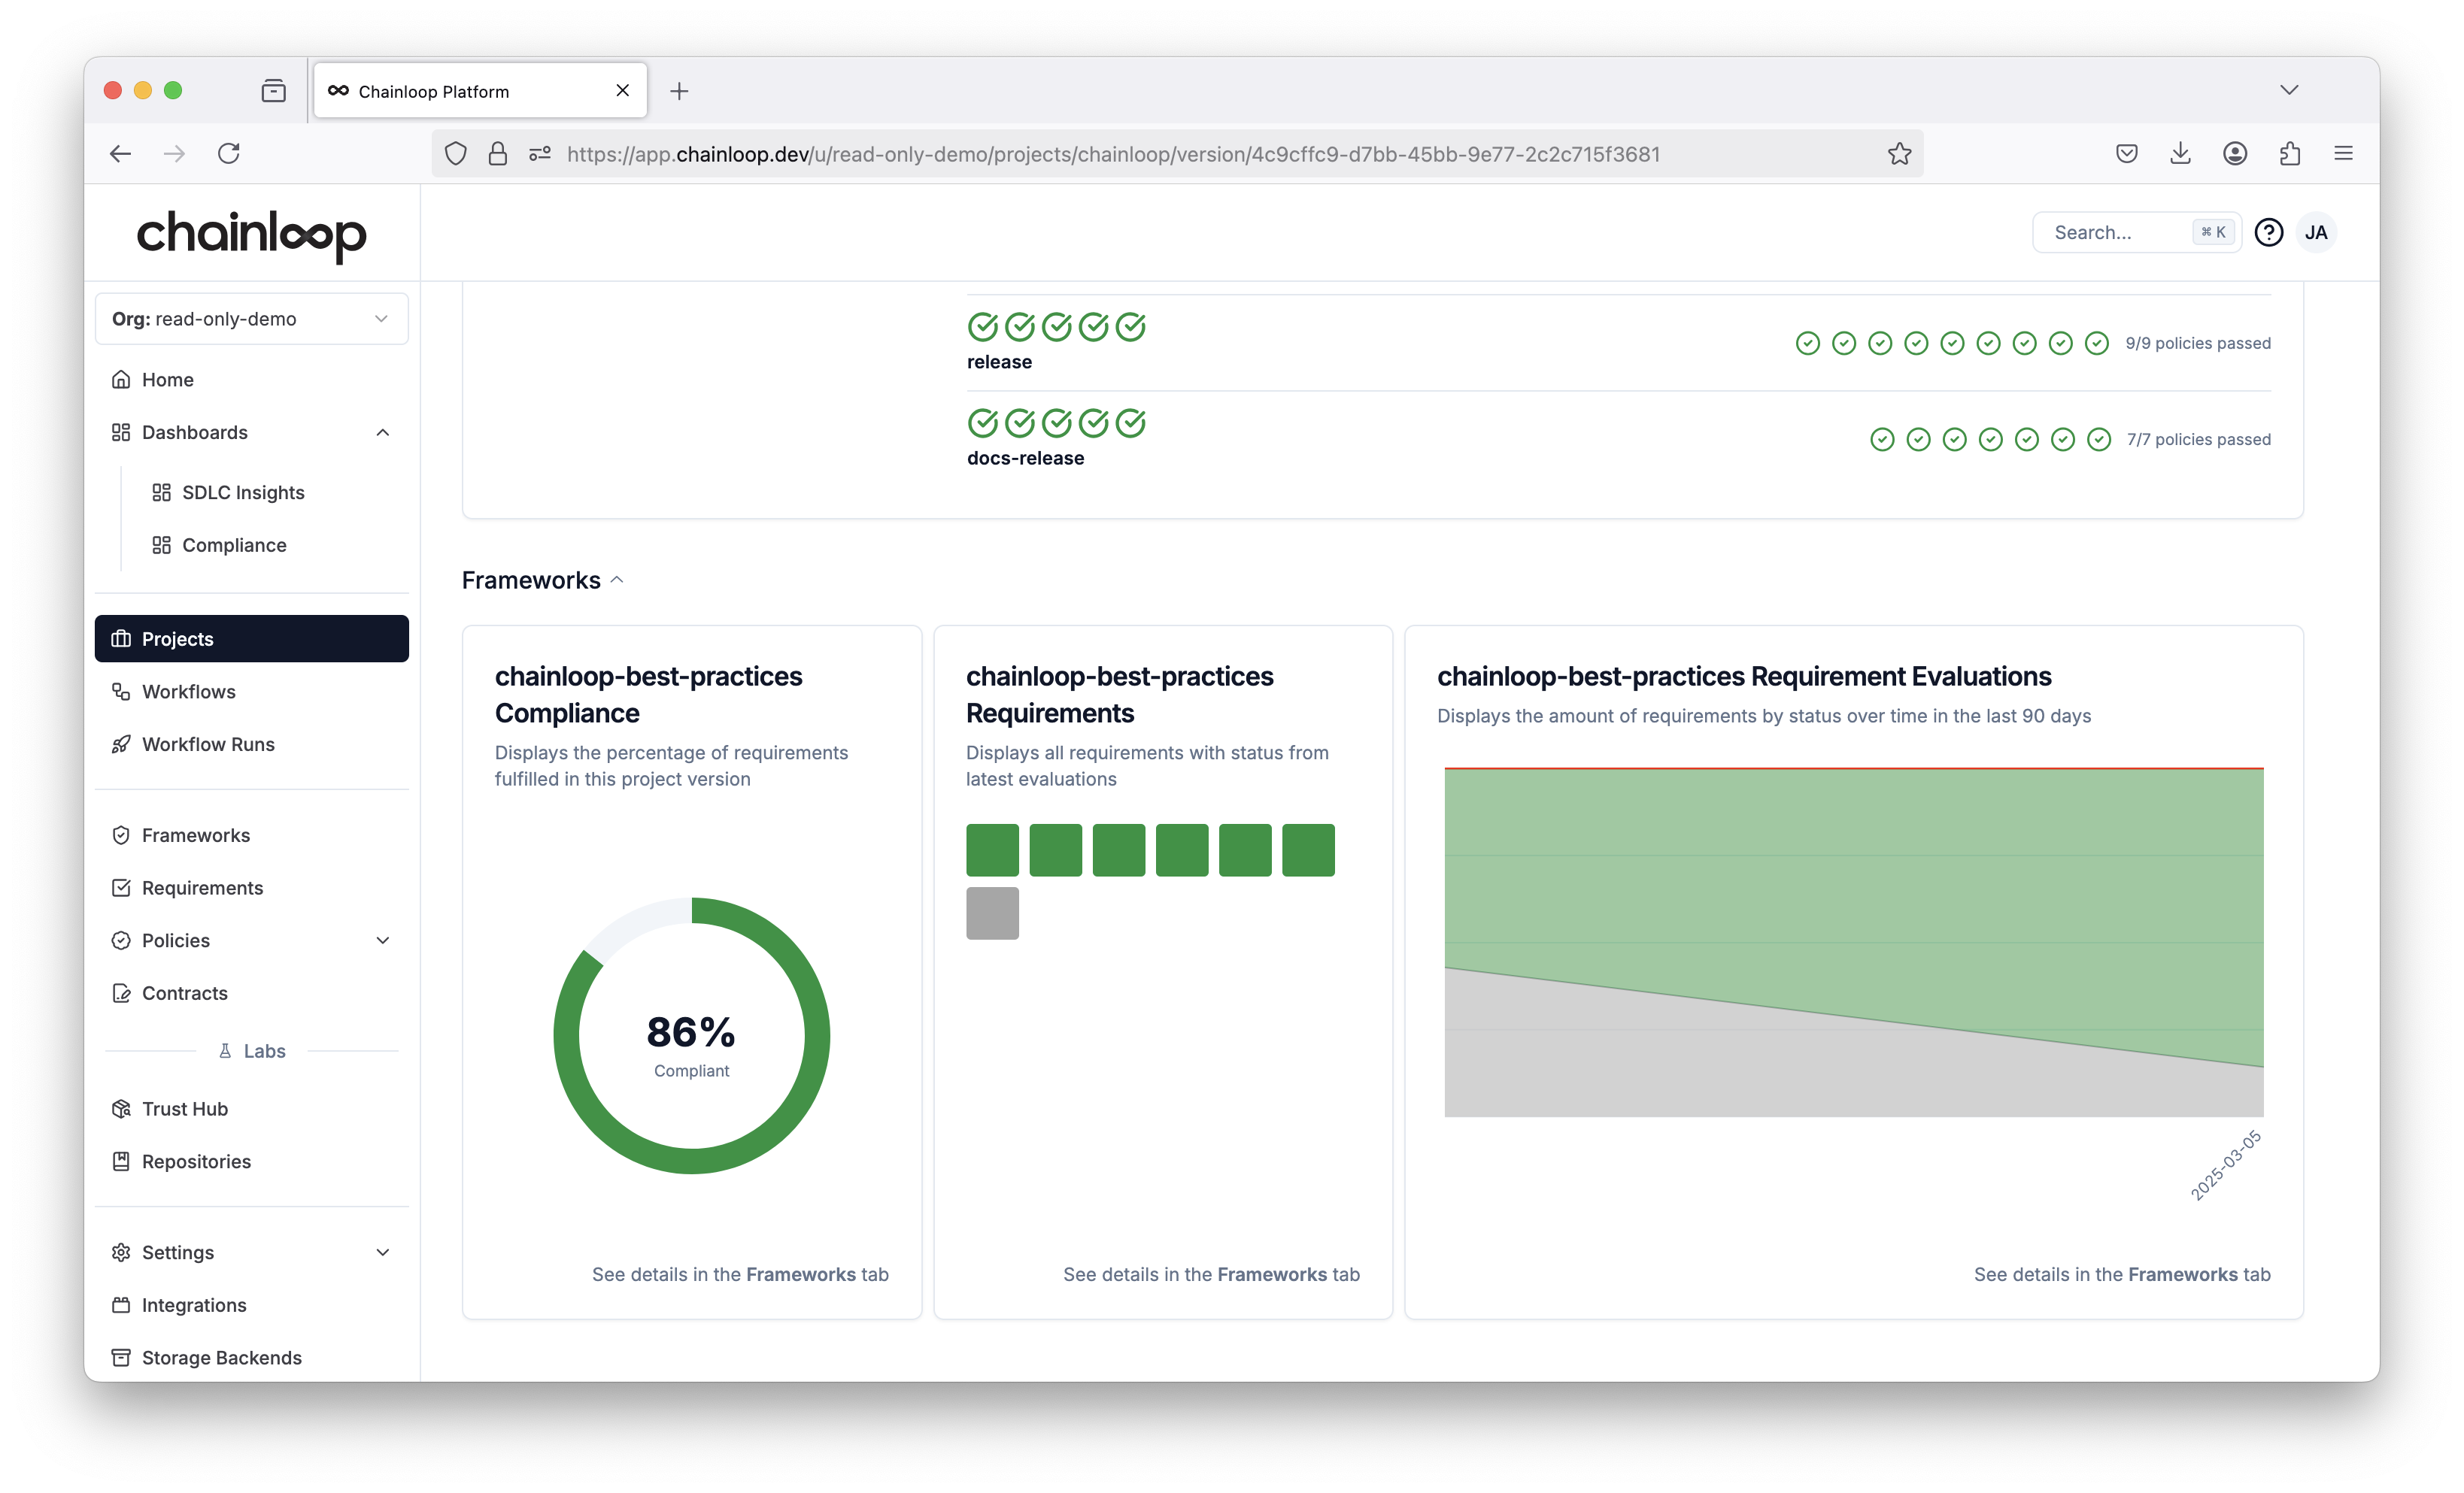Open the Home page in sidebar

click(x=251, y=380)
